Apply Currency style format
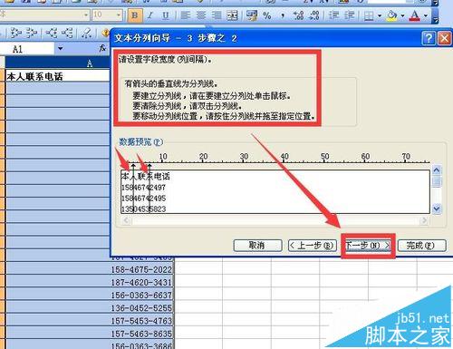Viewport: 453px width, 349px height. coord(252,15)
